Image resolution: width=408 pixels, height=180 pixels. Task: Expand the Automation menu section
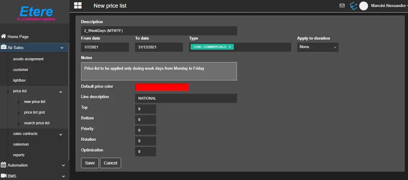tap(63, 165)
